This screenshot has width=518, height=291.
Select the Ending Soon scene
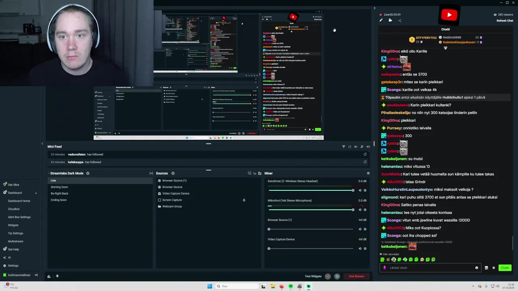pos(100,200)
